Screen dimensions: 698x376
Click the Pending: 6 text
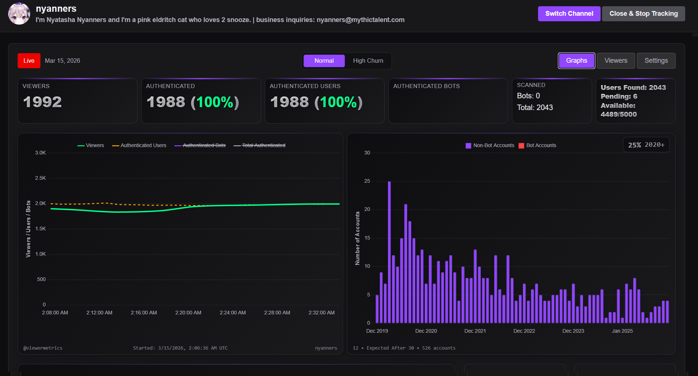click(619, 96)
